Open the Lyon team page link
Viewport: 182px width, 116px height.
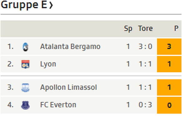coord(48,64)
